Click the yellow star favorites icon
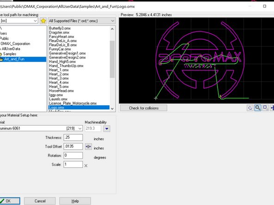 [43, 21]
